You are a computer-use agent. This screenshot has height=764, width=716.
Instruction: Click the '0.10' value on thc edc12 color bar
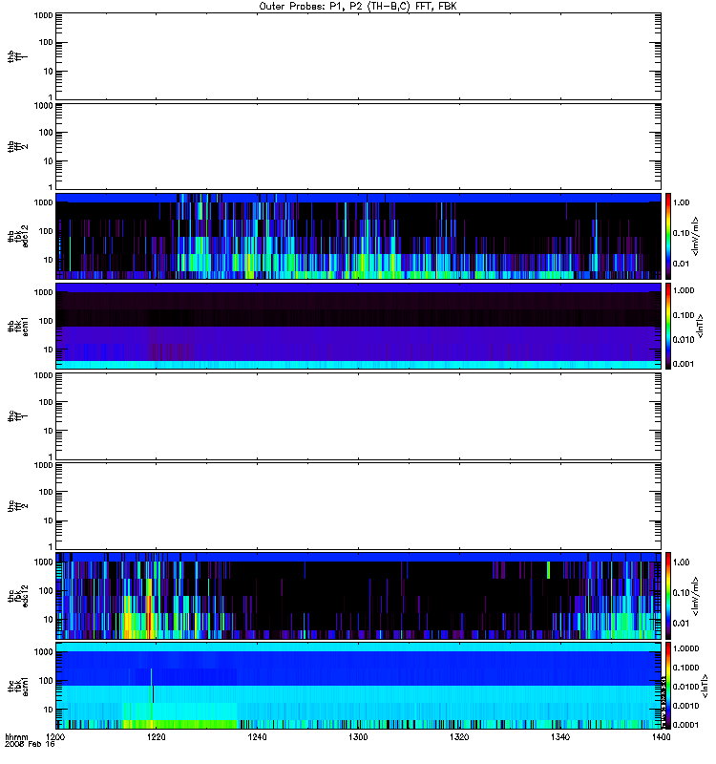click(x=682, y=593)
